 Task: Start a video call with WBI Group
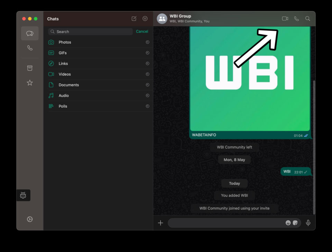[x=285, y=18]
